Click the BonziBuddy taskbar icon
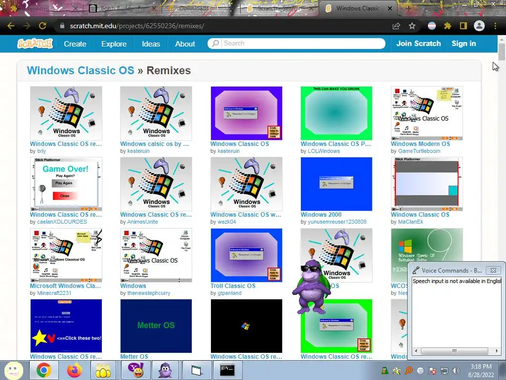 coord(166,370)
